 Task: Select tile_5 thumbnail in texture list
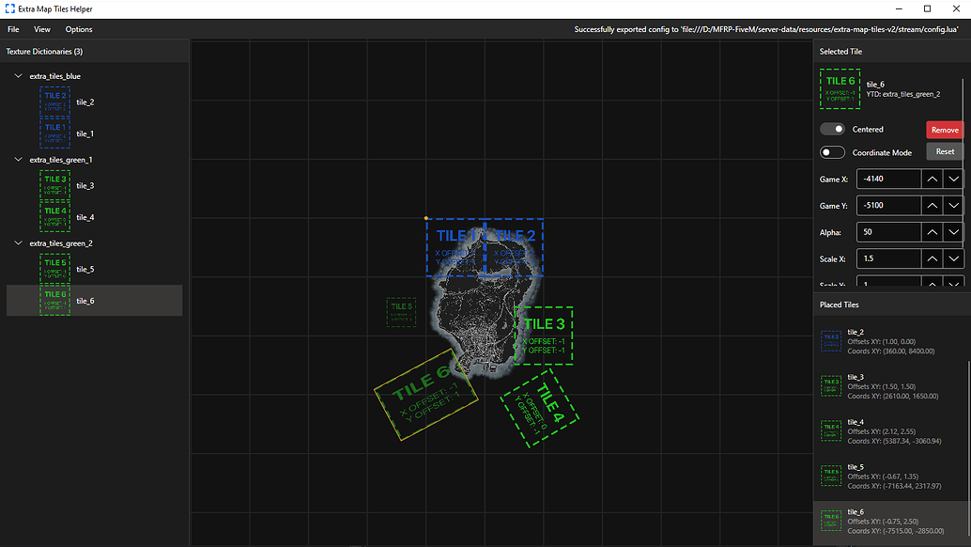(55, 269)
